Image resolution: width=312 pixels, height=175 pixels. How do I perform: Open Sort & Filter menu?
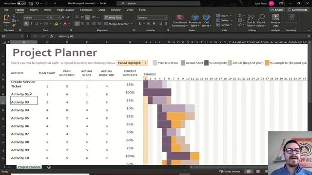click(251, 20)
